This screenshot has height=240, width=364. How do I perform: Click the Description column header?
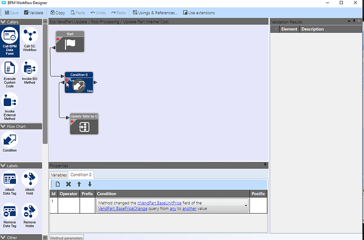(x=330, y=29)
